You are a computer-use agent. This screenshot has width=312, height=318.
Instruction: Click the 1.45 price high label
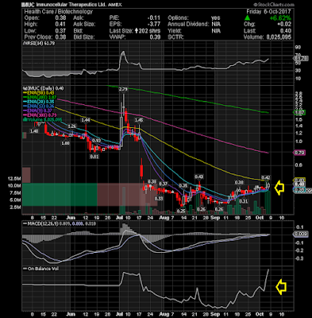point(139,120)
